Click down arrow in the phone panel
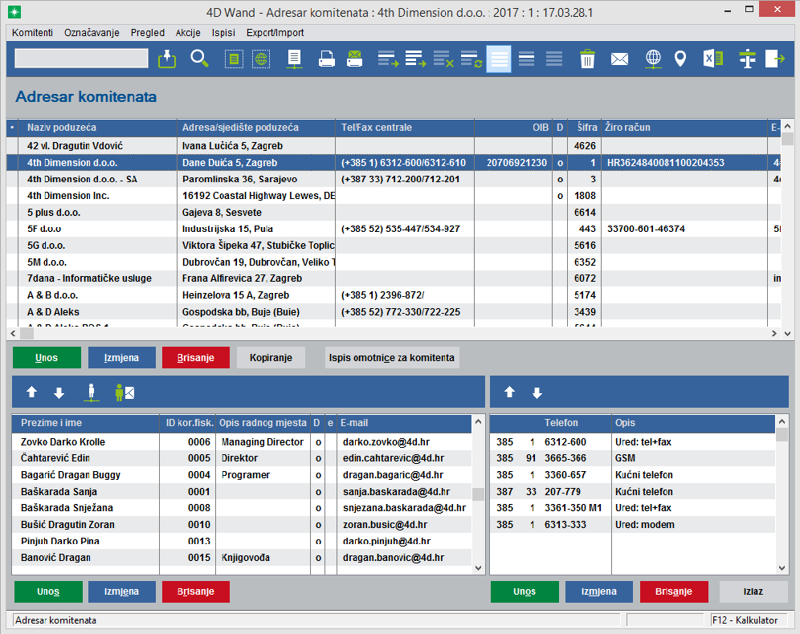 click(537, 392)
